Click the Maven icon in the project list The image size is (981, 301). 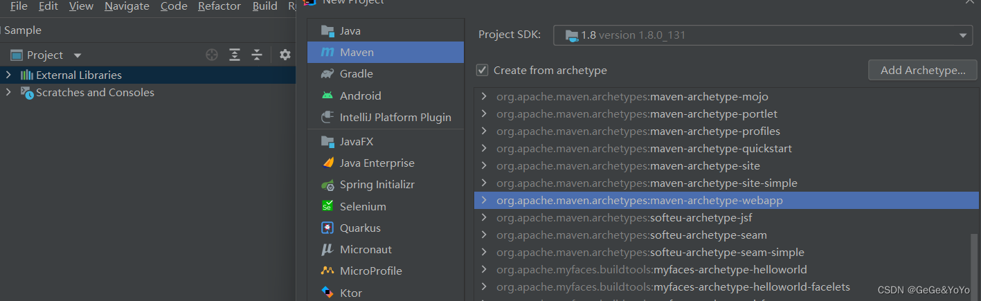[x=327, y=53]
